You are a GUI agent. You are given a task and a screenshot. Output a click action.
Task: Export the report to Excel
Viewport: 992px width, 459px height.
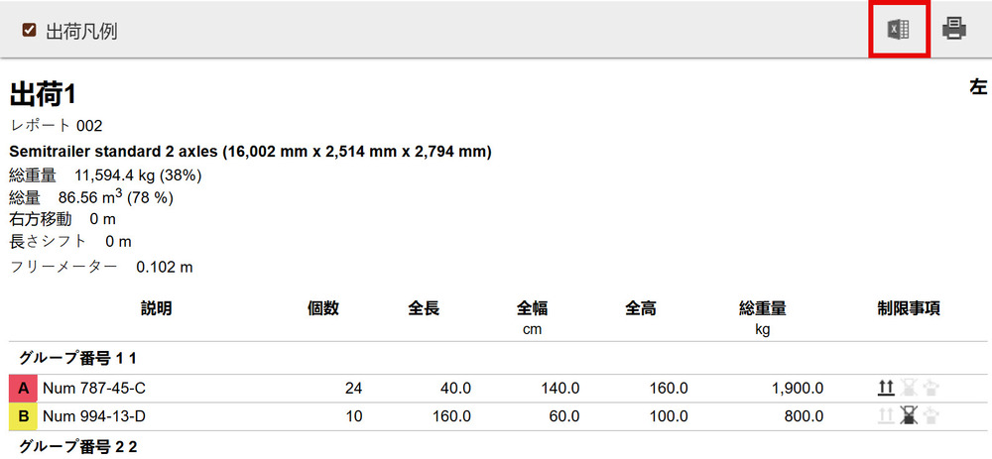pyautogui.click(x=899, y=30)
